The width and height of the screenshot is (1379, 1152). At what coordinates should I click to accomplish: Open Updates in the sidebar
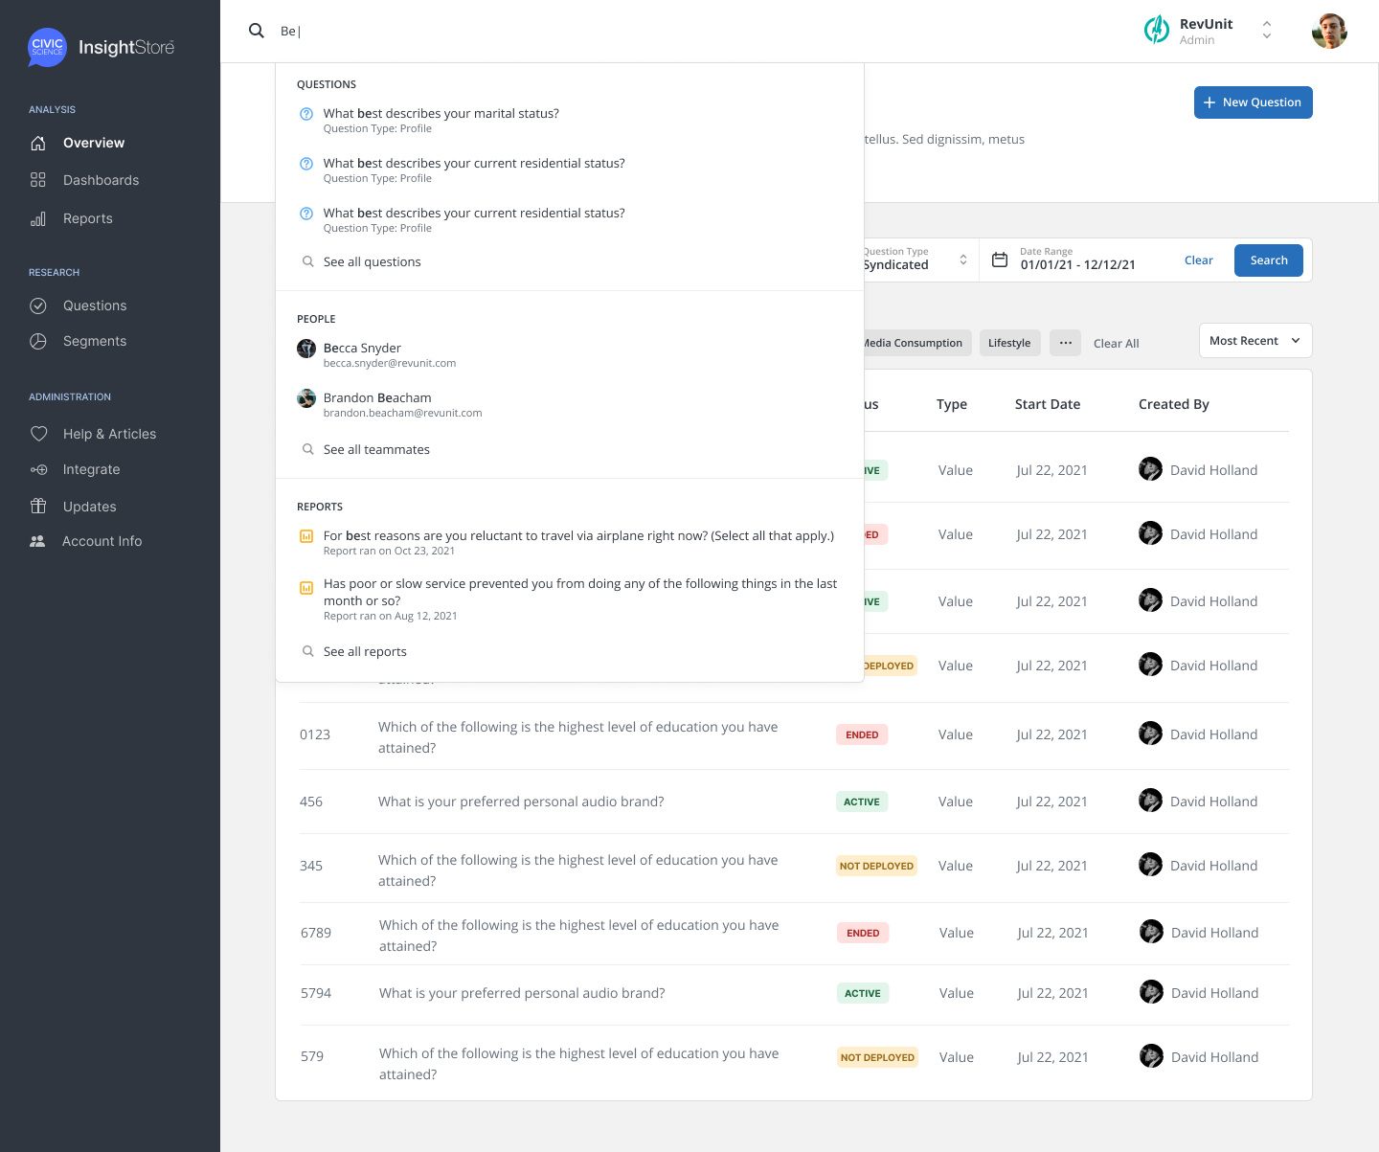(90, 507)
